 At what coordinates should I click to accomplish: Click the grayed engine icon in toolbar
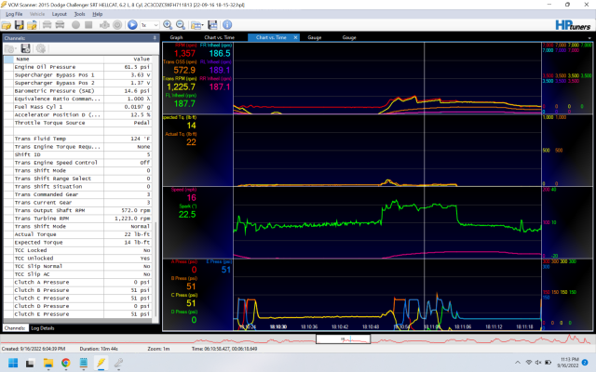pyautogui.click(x=104, y=25)
